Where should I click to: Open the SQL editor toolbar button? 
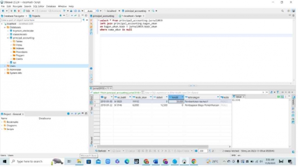[x=27, y=11]
